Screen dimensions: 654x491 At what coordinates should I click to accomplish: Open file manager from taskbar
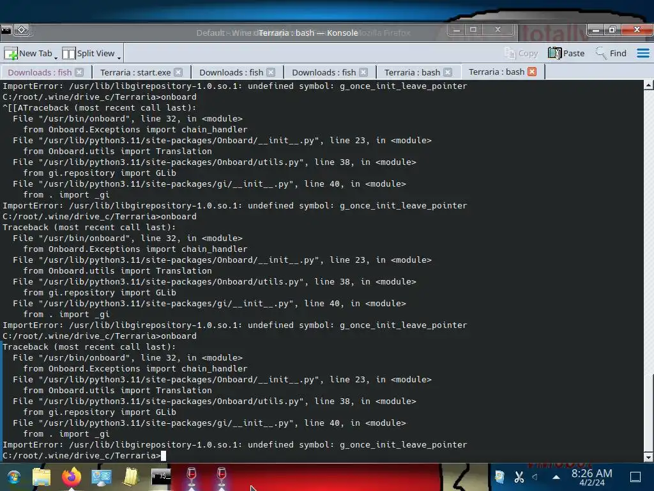(x=42, y=477)
